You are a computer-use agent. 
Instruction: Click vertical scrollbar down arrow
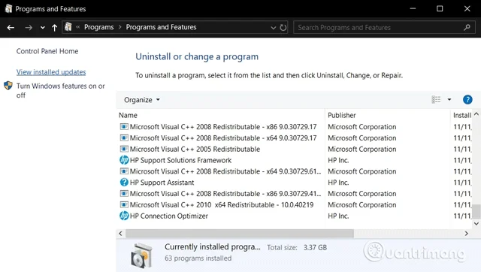(476, 224)
